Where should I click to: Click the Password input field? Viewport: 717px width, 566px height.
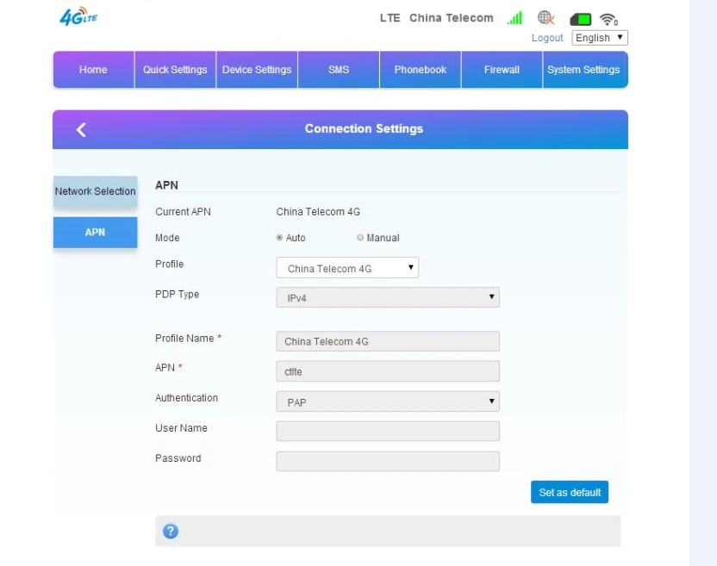[x=388, y=461]
